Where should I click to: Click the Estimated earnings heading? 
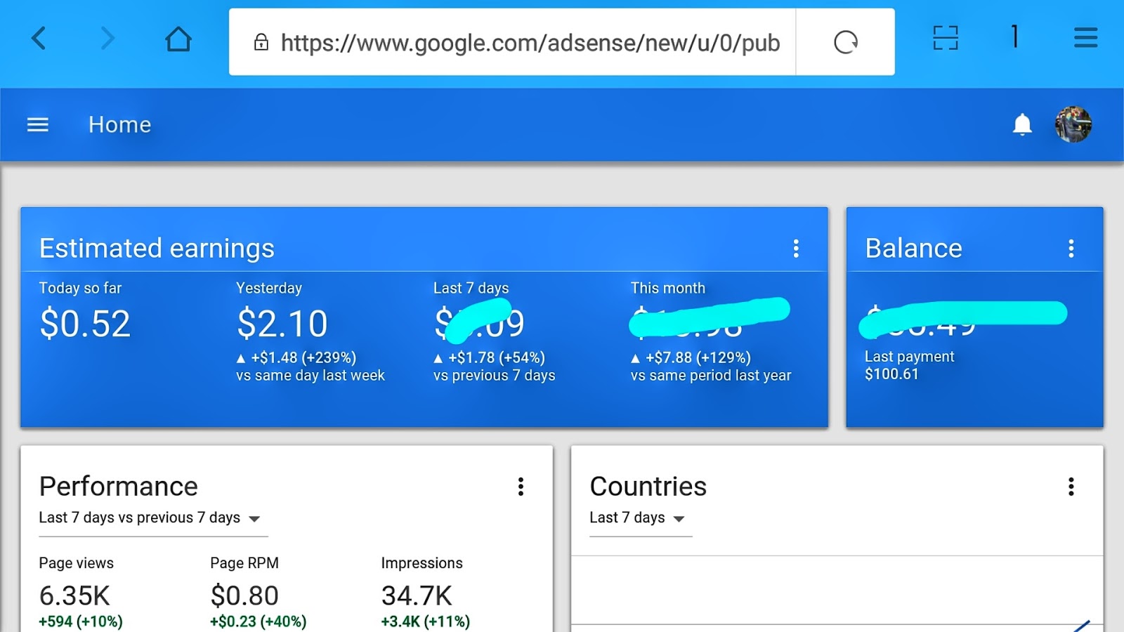pos(157,248)
